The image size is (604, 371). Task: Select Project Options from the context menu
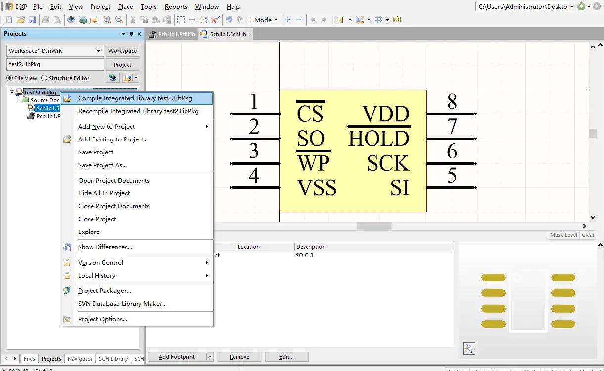102,319
